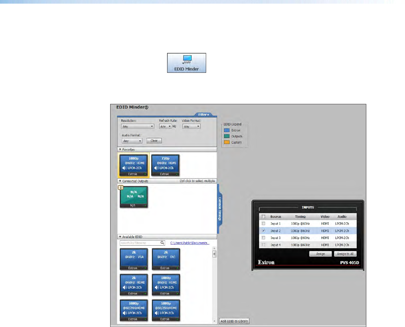Choose the 2k @60Hz HDMI LPCM-2Ch tile
The image size is (405, 327).
click(134, 285)
